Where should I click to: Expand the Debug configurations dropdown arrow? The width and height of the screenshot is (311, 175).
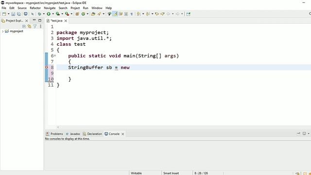[x=44, y=14]
